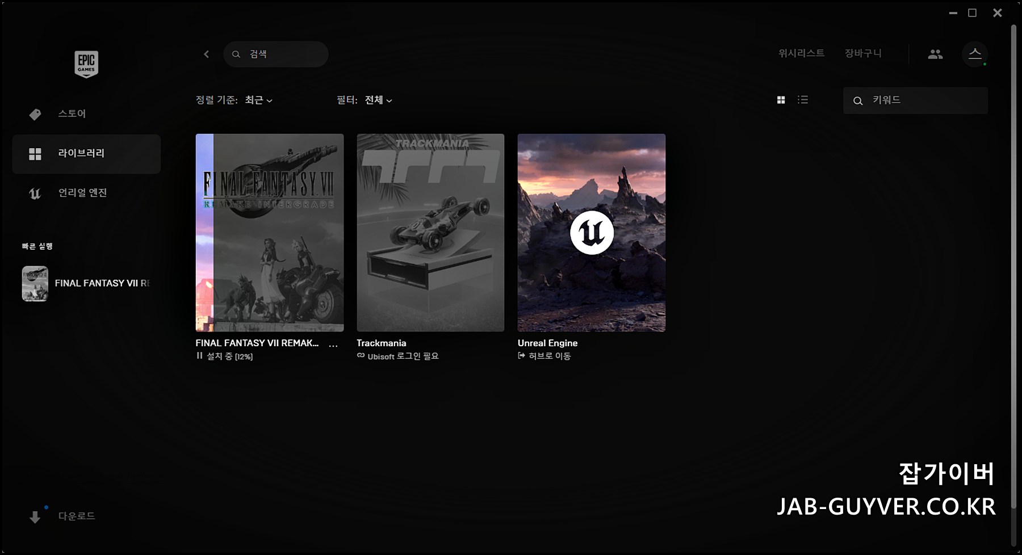This screenshot has height=555, width=1022.
Task: Click the magnifier icon in 키워드 field
Action: (x=858, y=101)
